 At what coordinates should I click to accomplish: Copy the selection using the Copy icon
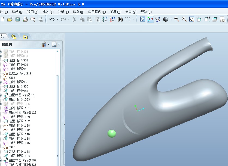click(x=82, y=19)
